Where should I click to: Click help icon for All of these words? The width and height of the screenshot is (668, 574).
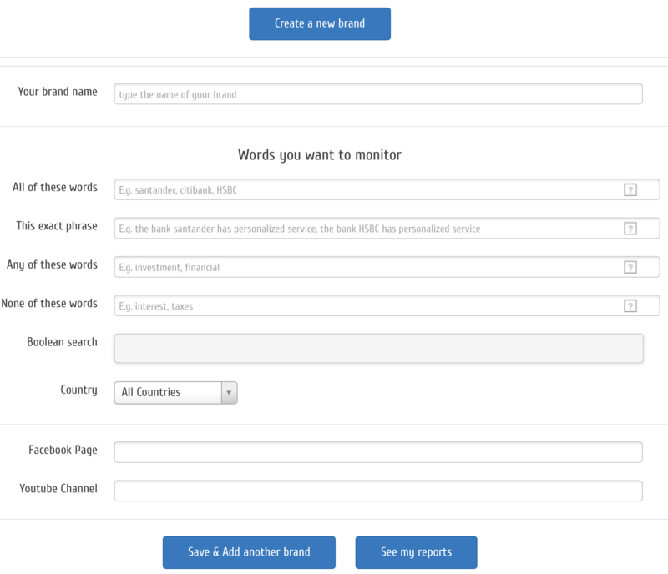point(630,190)
